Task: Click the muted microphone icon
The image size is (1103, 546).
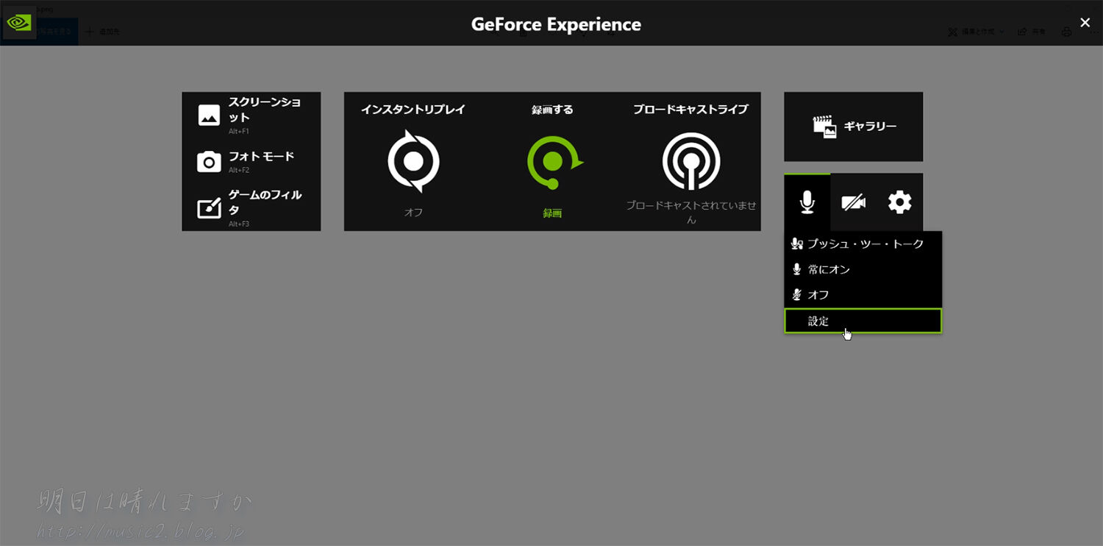Action: [x=796, y=294]
